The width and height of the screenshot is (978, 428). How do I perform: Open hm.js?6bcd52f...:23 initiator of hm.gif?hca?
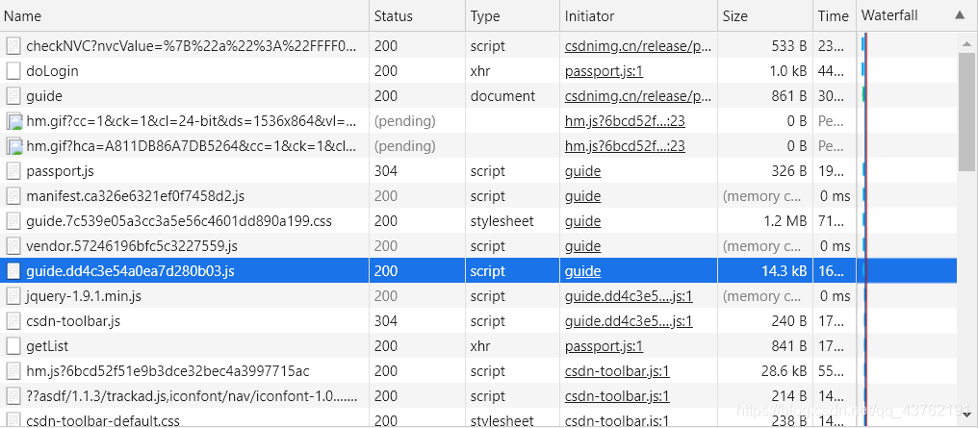(x=625, y=146)
